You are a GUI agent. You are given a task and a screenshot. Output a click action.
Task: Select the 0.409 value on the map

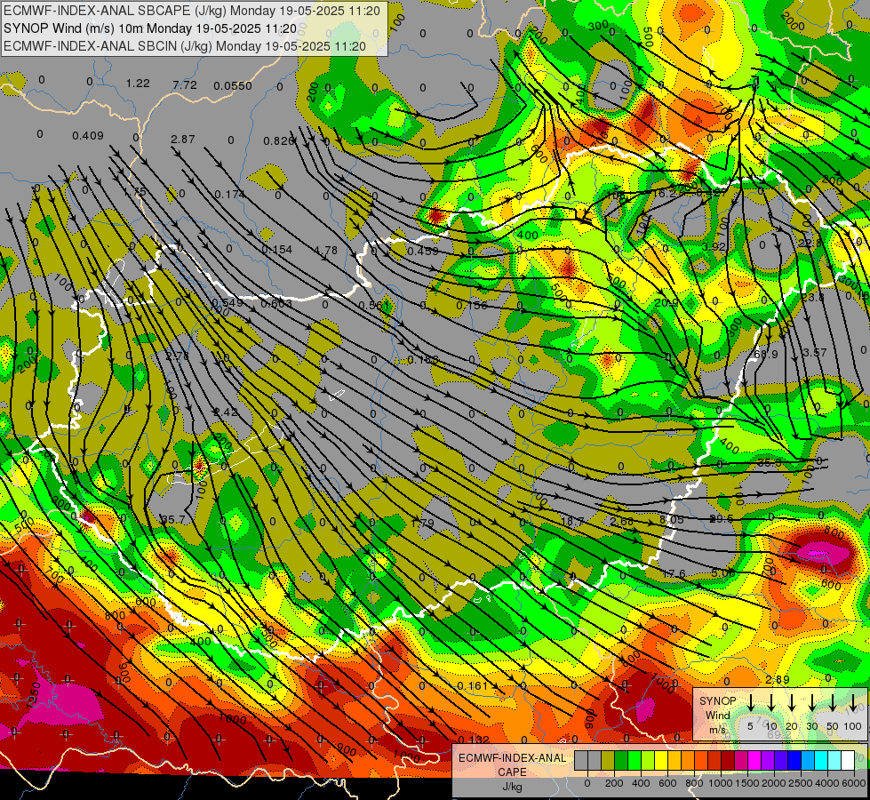pos(88,135)
